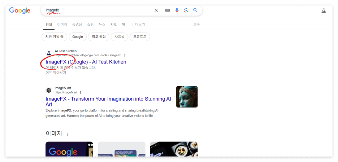Open the Google logo image result
Screen dimensions: 338x162
point(69,149)
